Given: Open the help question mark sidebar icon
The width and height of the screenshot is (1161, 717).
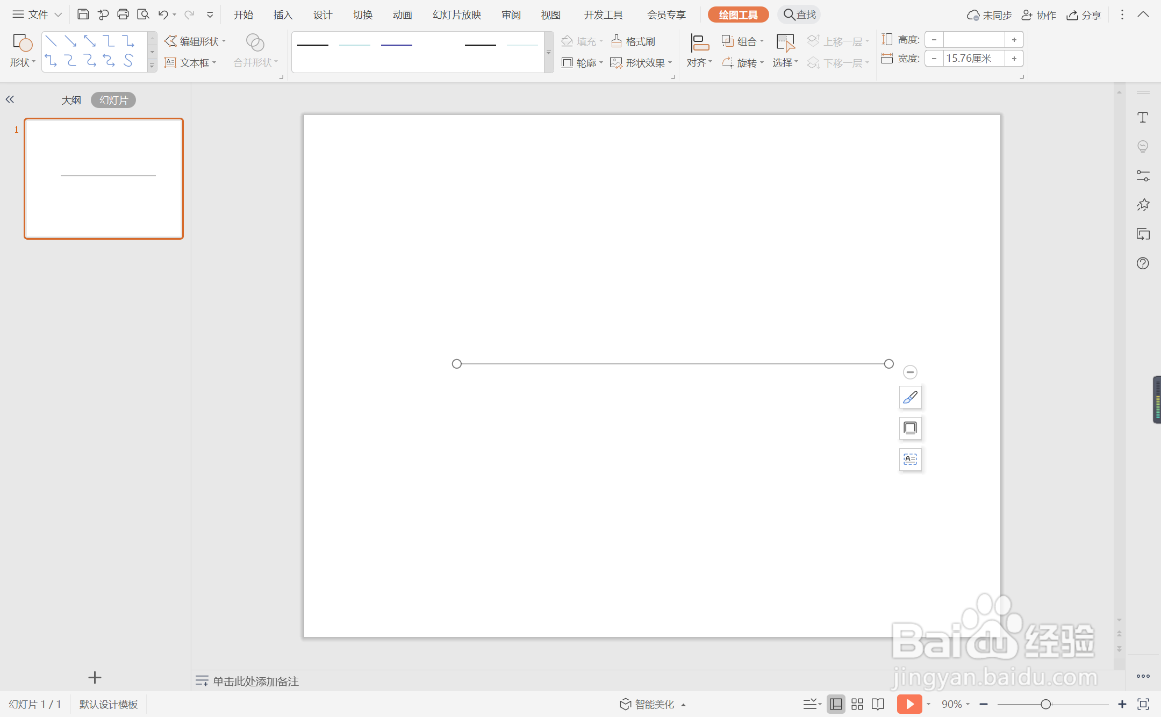Looking at the screenshot, I should point(1143,263).
